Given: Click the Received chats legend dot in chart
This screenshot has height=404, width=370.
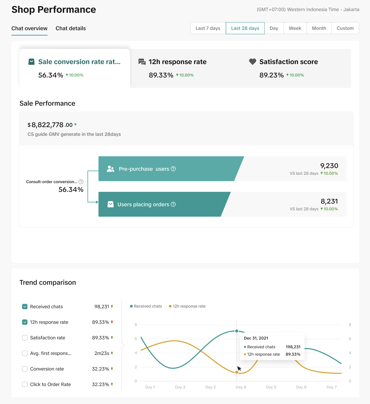Looking at the screenshot, I should click(131, 306).
